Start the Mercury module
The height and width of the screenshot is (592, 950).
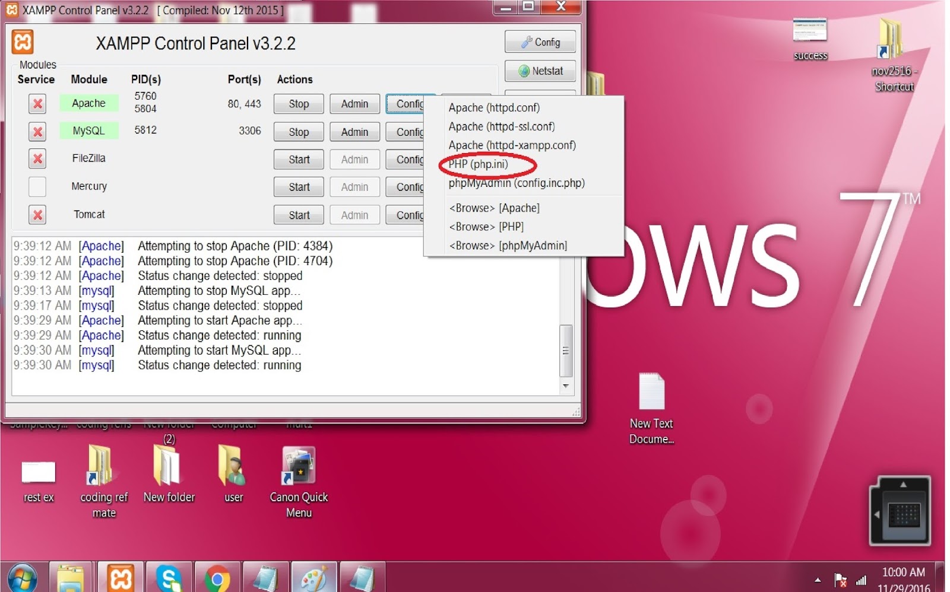tap(299, 187)
